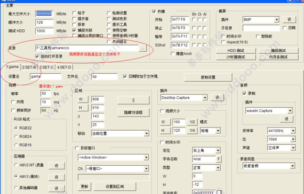Run the 捕捉测试 button
The width and height of the screenshot is (304, 194).
pos(278,51)
